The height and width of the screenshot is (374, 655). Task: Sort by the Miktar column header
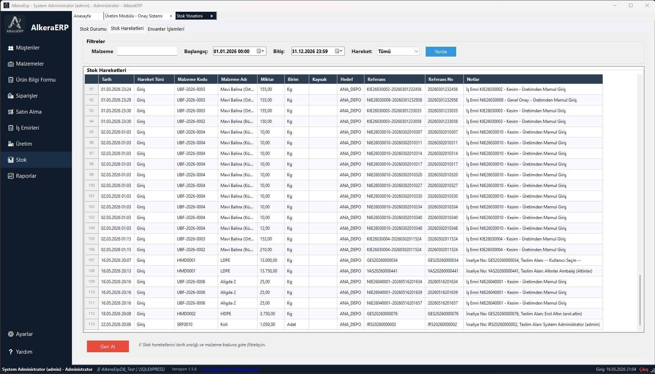point(271,79)
